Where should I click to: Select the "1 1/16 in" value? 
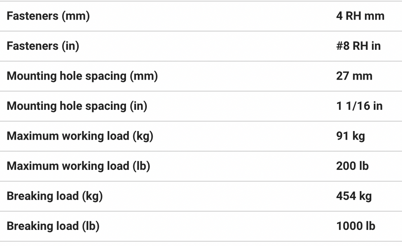click(x=359, y=106)
